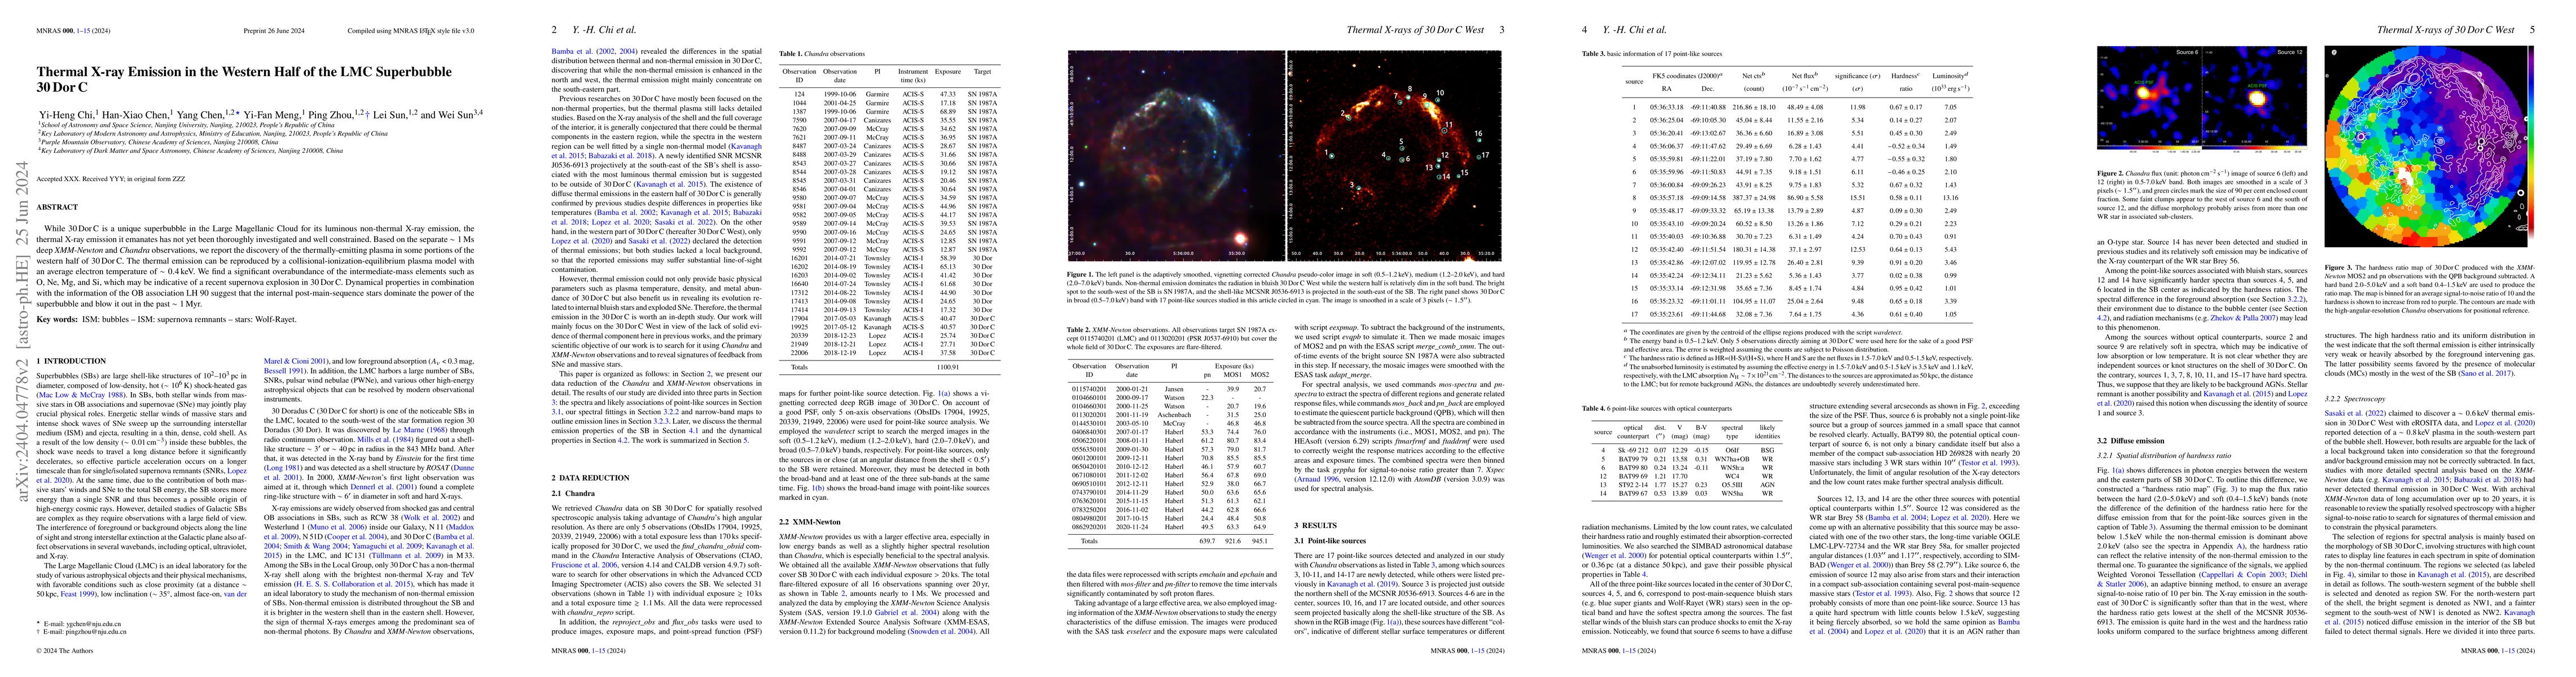Screen dimensions: 2576x677
Task: Click the 'ABSTRACT' heading
Action: (57, 207)
